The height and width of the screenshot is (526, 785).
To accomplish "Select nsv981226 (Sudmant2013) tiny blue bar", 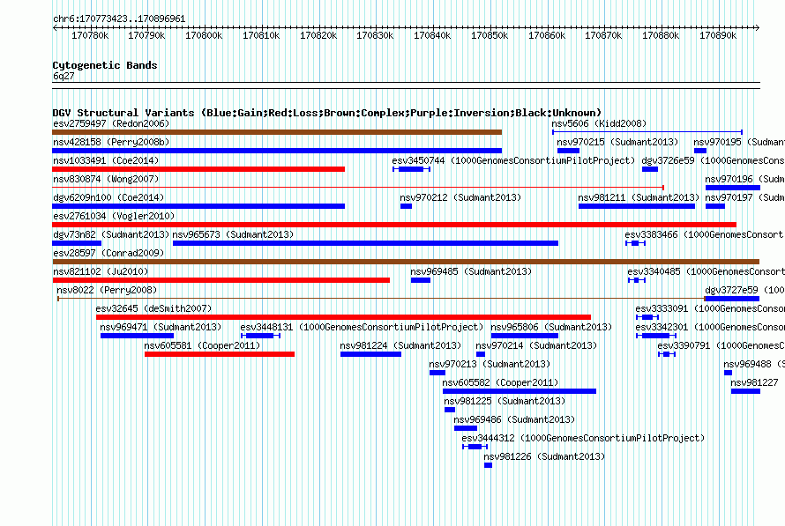I will [488, 465].
